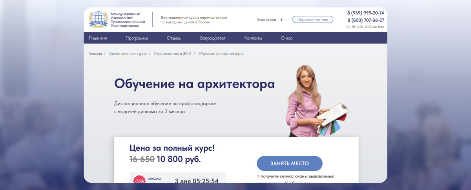Open Вопрос/ответ menu item

213,38
